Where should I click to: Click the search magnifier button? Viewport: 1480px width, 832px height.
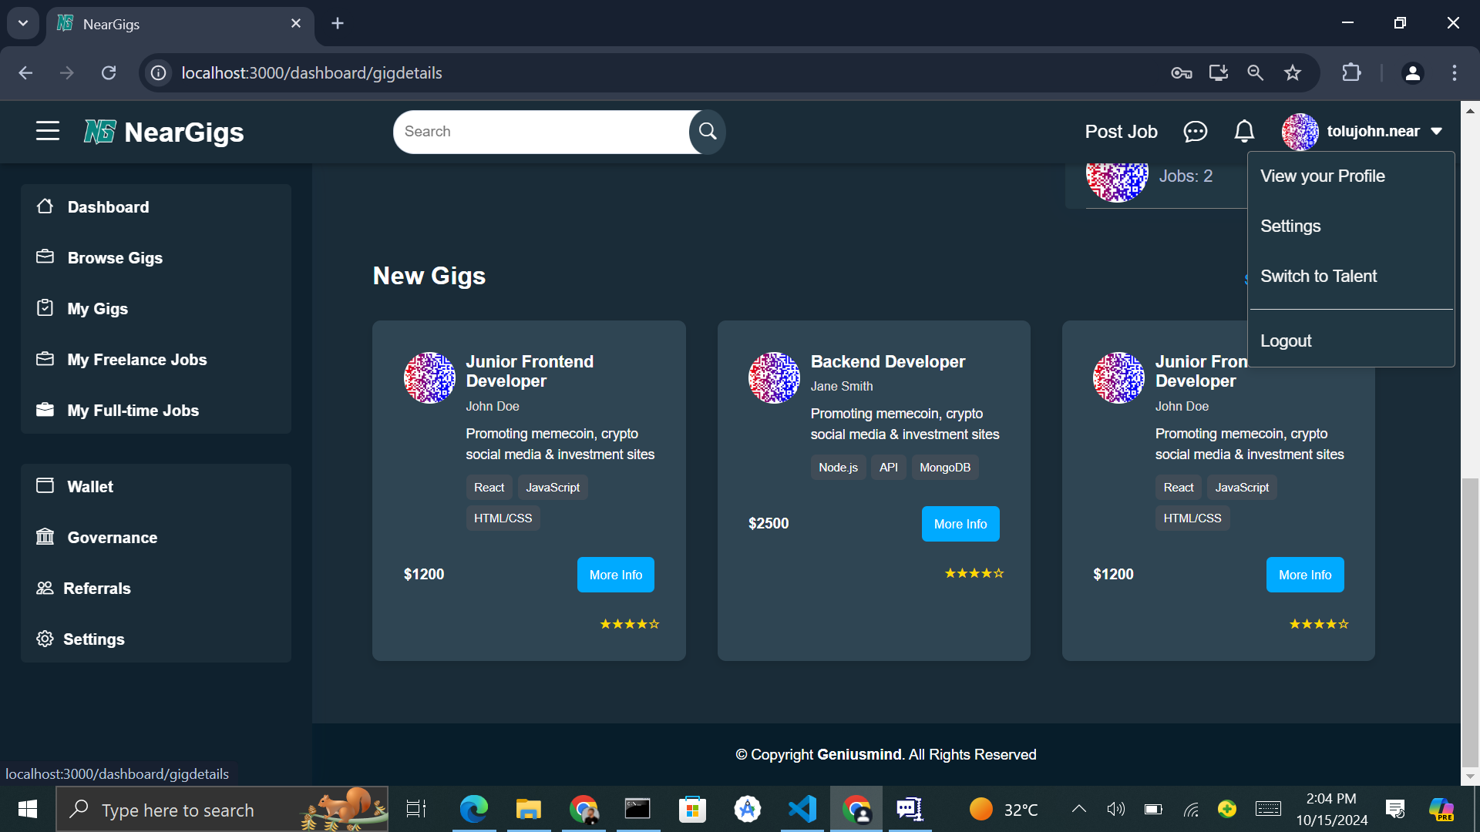pyautogui.click(x=707, y=132)
